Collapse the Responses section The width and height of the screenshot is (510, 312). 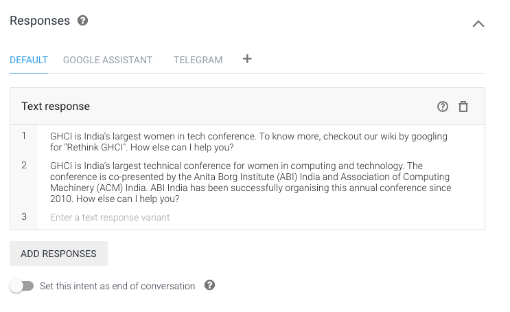coord(478,23)
